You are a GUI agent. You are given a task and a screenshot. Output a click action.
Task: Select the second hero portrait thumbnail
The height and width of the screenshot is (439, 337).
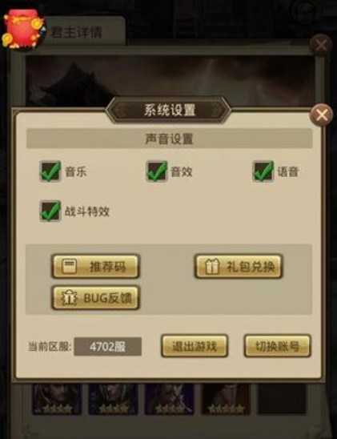point(113,399)
